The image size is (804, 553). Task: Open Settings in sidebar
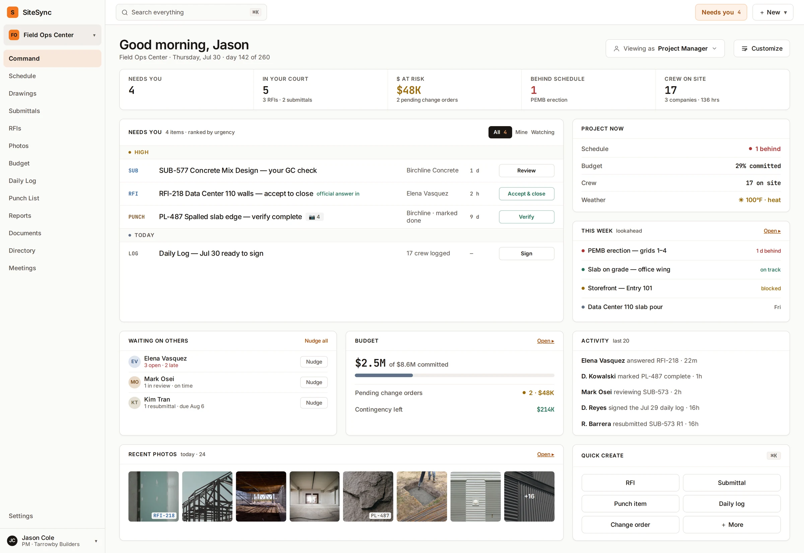[52, 516]
